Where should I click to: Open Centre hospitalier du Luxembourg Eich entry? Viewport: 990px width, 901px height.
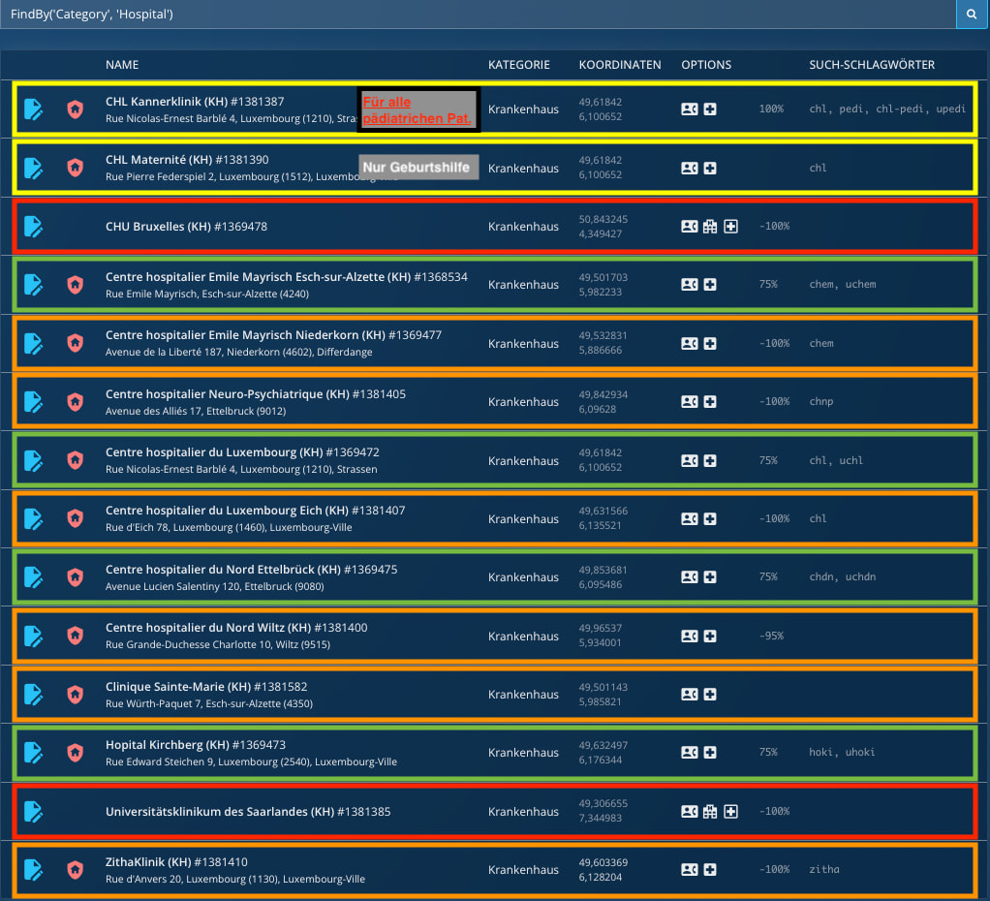(x=255, y=511)
